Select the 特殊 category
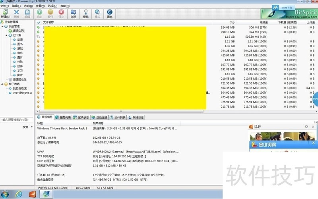The image size is (318, 199). click(x=20, y=62)
